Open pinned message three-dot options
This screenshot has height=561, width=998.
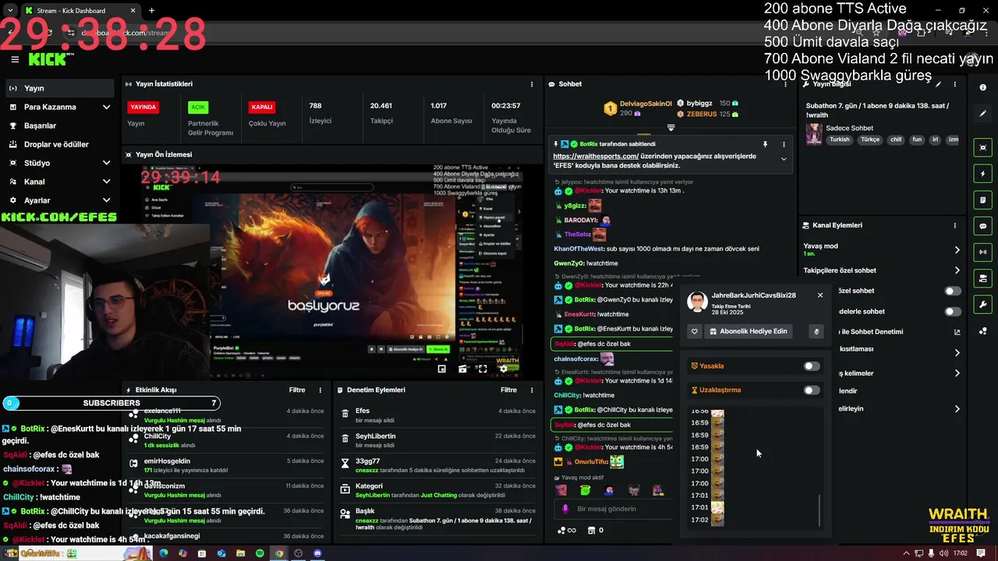coord(784,144)
